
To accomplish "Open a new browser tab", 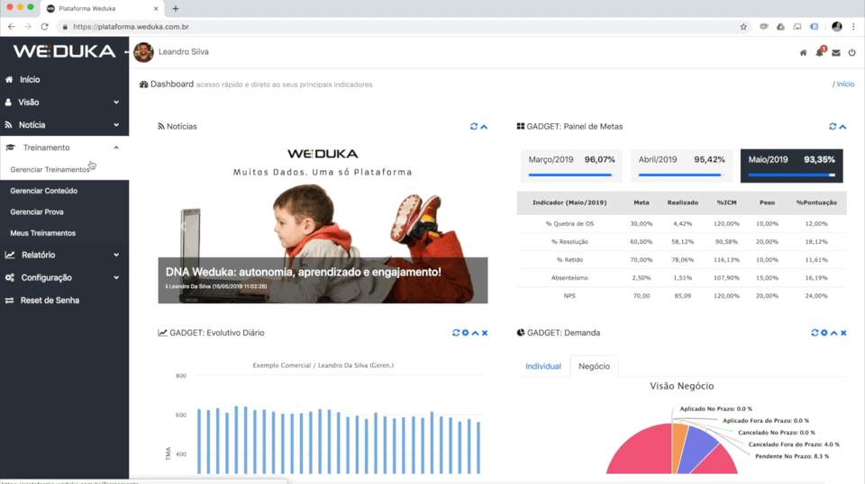I will tap(176, 8).
